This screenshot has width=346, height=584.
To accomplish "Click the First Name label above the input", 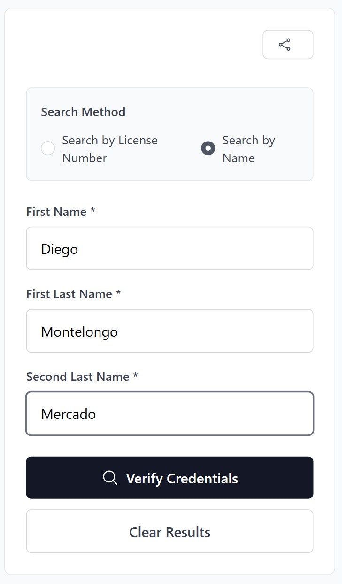I will 56,212.
